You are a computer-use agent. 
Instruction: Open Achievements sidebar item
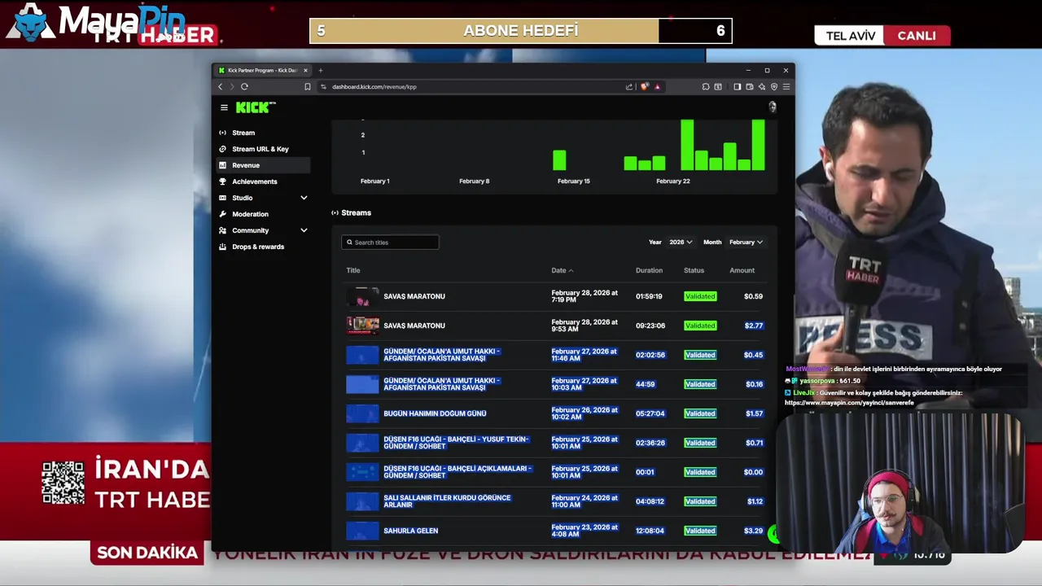[x=265, y=181]
